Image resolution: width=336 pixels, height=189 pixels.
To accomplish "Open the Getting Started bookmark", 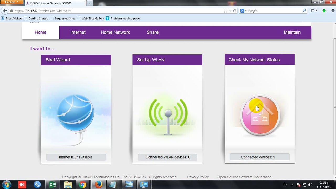I will click(36, 18).
